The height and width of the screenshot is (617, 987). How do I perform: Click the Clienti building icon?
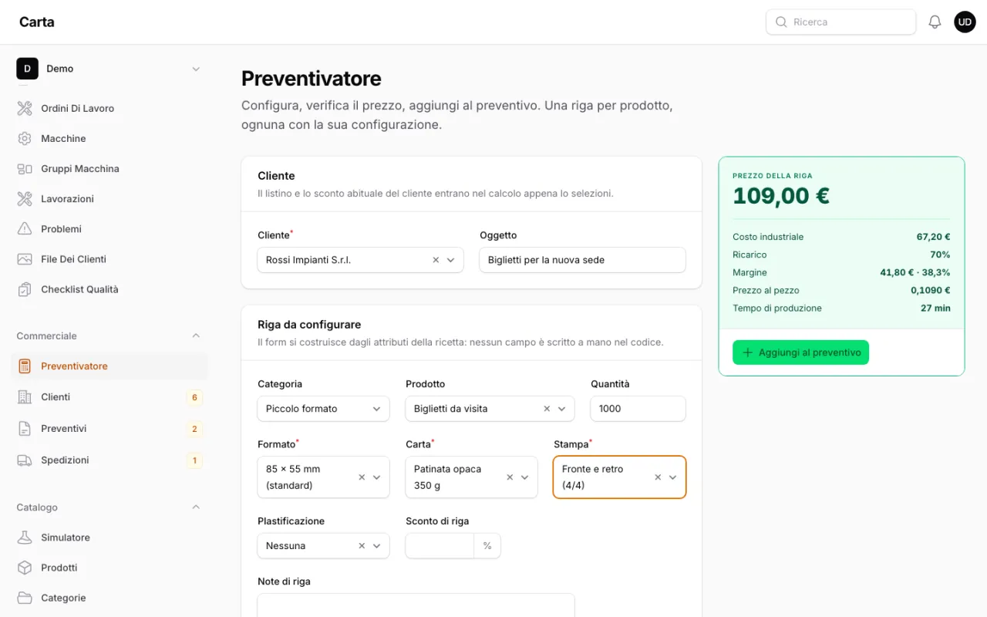[x=25, y=397]
